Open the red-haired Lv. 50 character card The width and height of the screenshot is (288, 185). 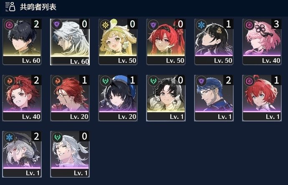pos(166,42)
